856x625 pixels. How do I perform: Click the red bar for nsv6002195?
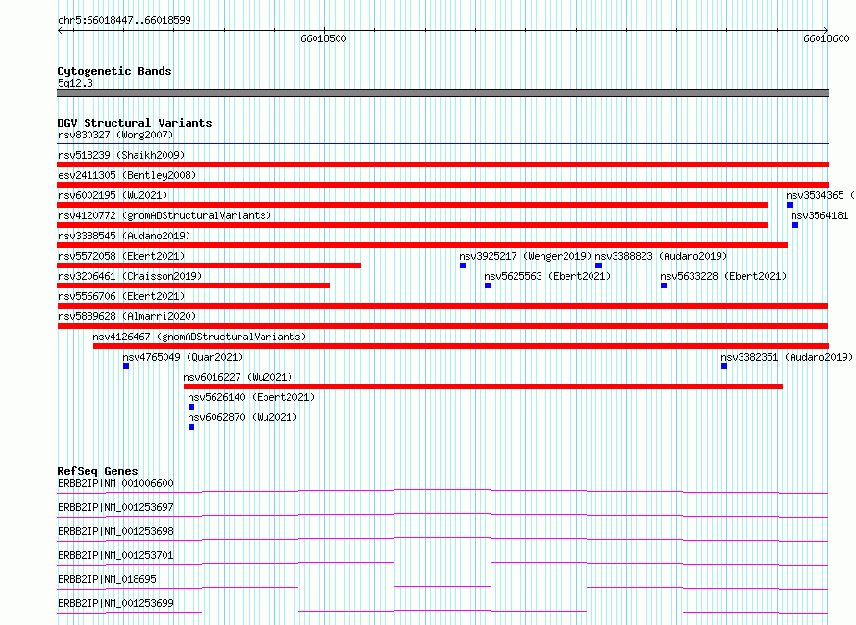pyautogui.click(x=413, y=205)
